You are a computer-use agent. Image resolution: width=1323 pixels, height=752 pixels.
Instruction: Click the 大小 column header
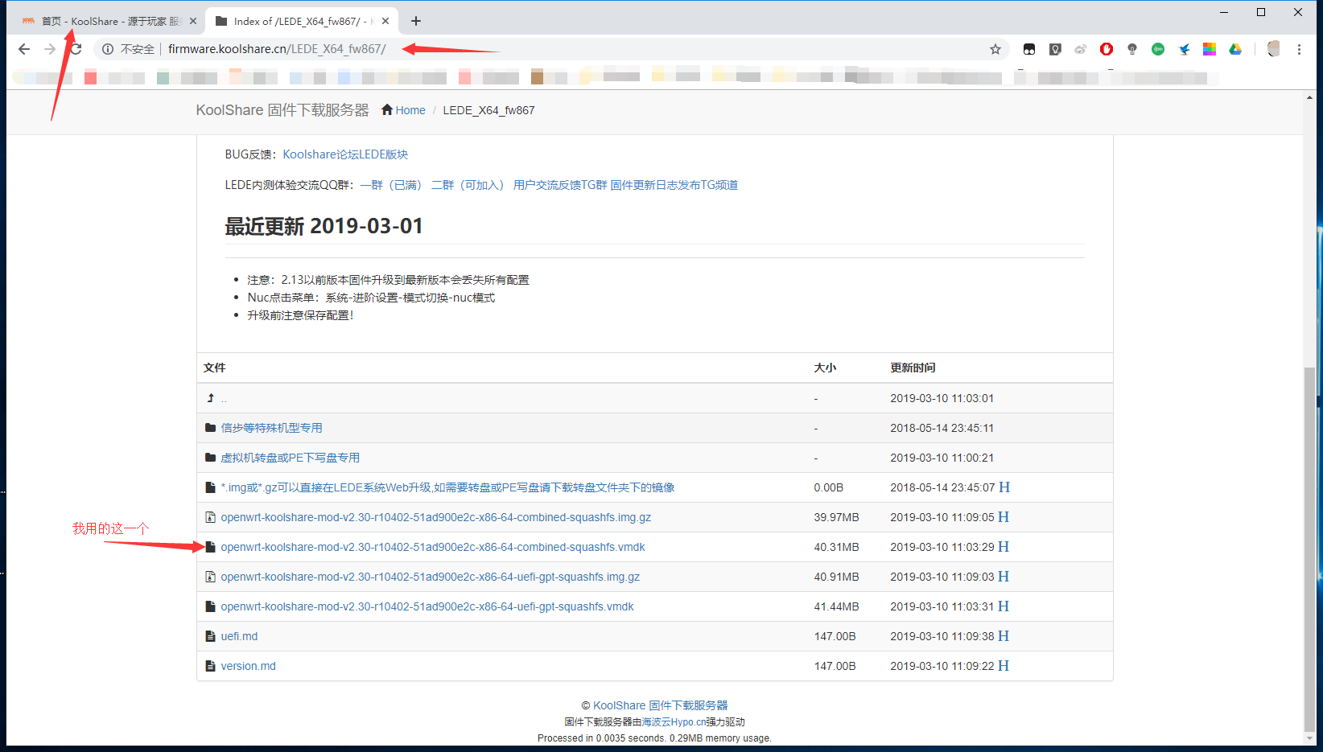click(x=825, y=368)
